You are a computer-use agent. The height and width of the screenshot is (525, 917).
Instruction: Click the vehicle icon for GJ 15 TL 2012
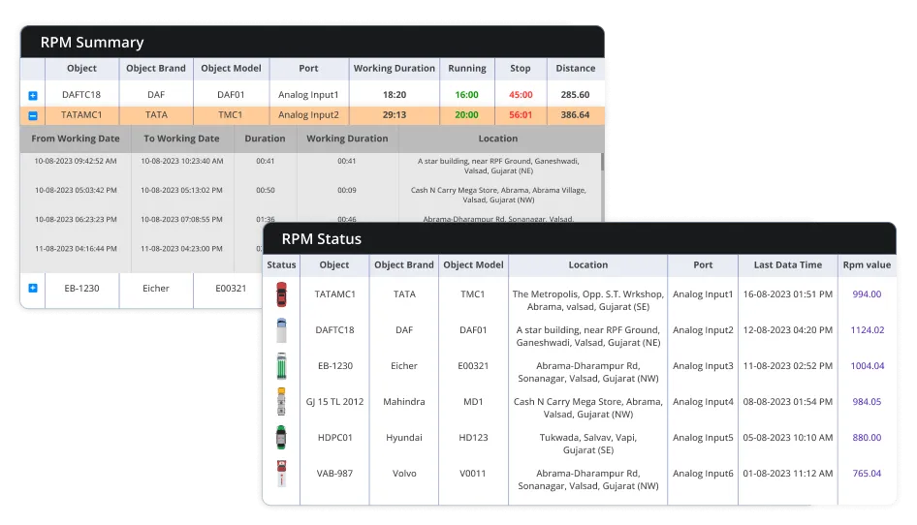(281, 401)
